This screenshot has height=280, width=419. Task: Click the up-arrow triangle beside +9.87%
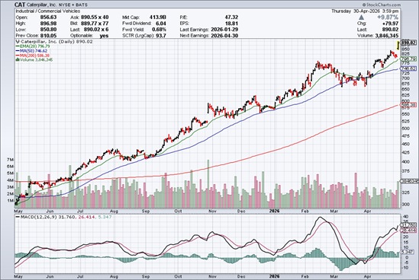point(361,17)
